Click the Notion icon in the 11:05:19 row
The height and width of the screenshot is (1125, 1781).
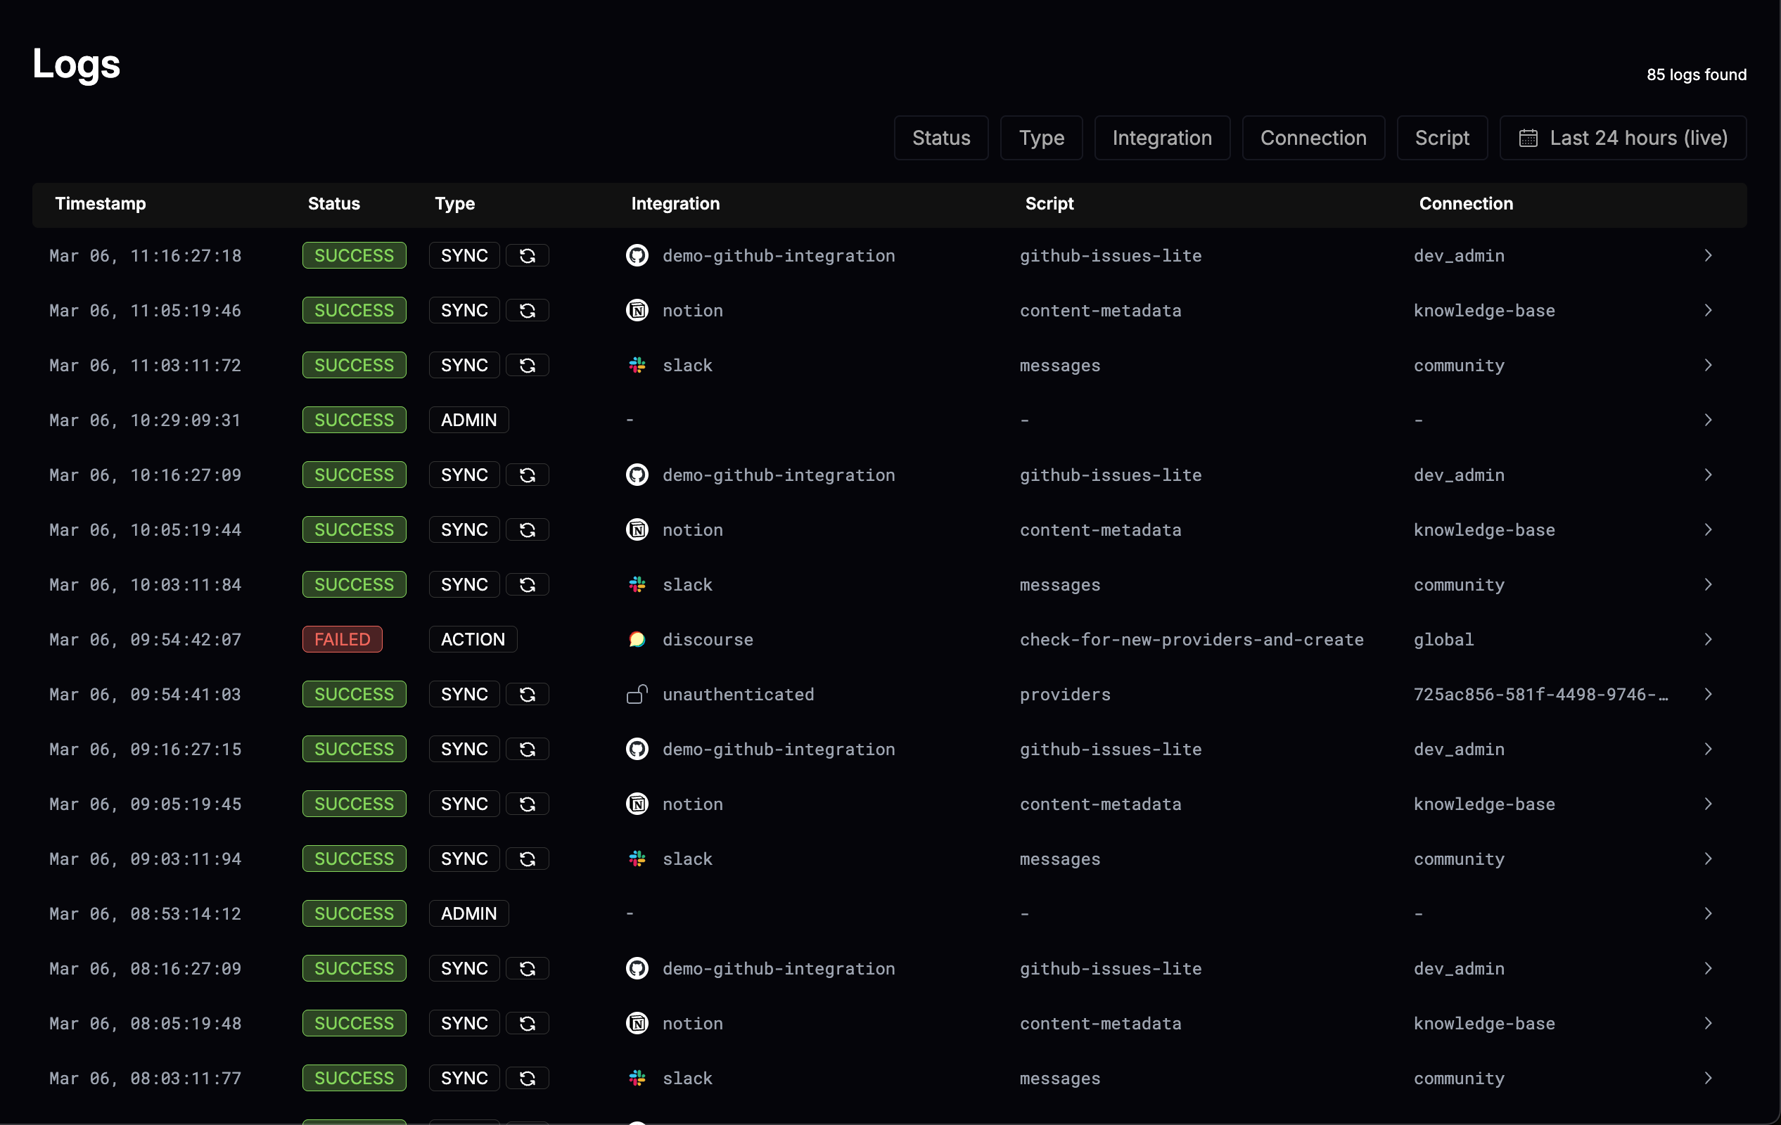[x=637, y=311]
